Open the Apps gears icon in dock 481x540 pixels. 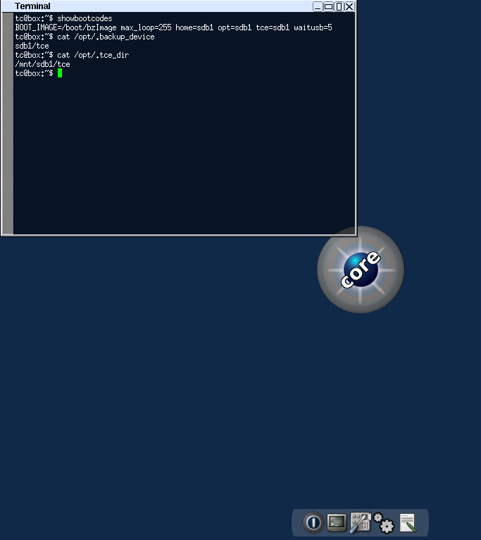383,522
